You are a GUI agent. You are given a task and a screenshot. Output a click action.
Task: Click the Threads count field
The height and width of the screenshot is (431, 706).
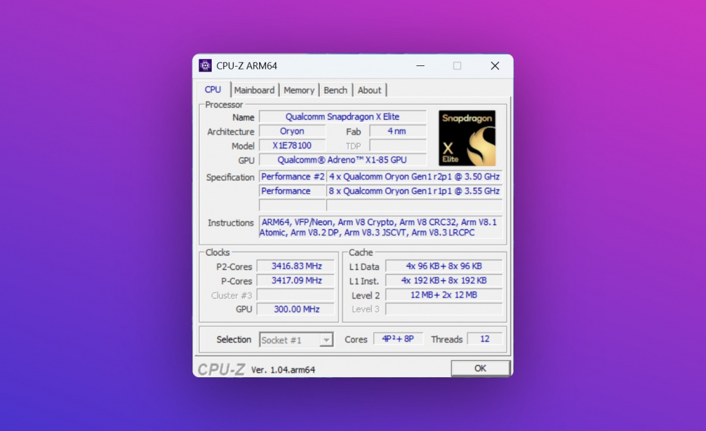[x=484, y=339]
